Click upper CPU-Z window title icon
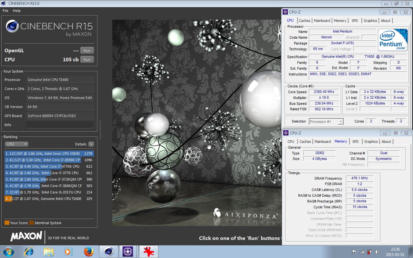Viewport: 413px width, 258px height. pos(285,12)
